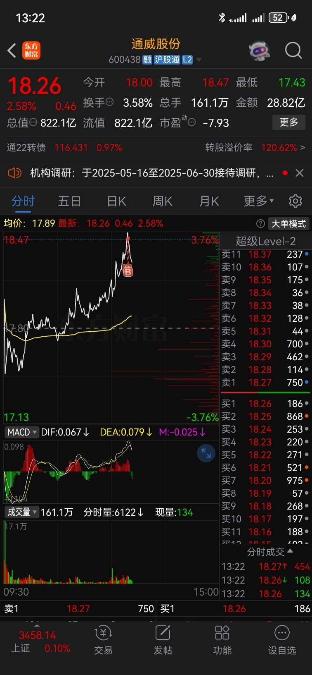The height and width of the screenshot is (675, 312).
Task: Expand the 更多 chart period dropdown
Action: (259, 201)
